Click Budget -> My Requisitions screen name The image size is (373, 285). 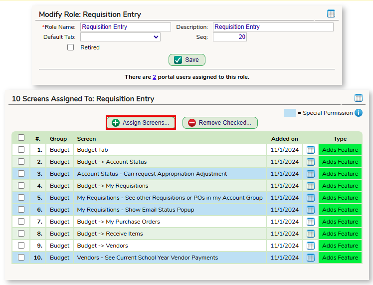click(113, 186)
